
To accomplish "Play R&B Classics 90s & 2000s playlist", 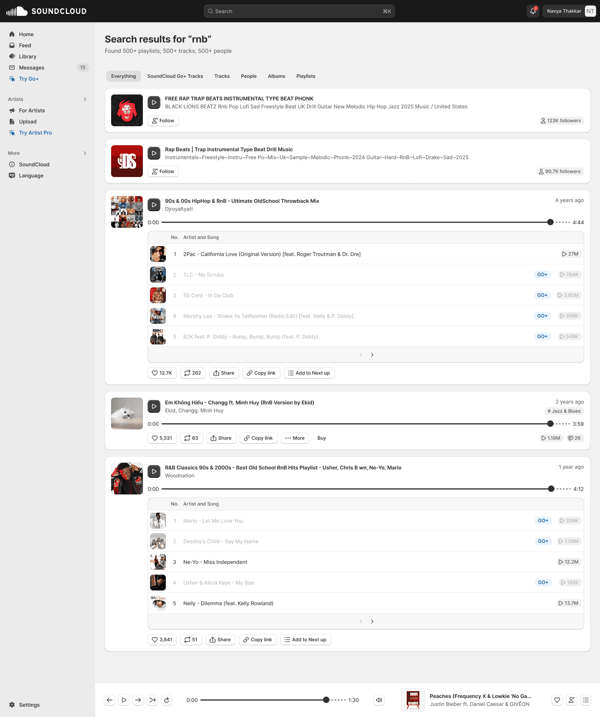I will pos(154,471).
